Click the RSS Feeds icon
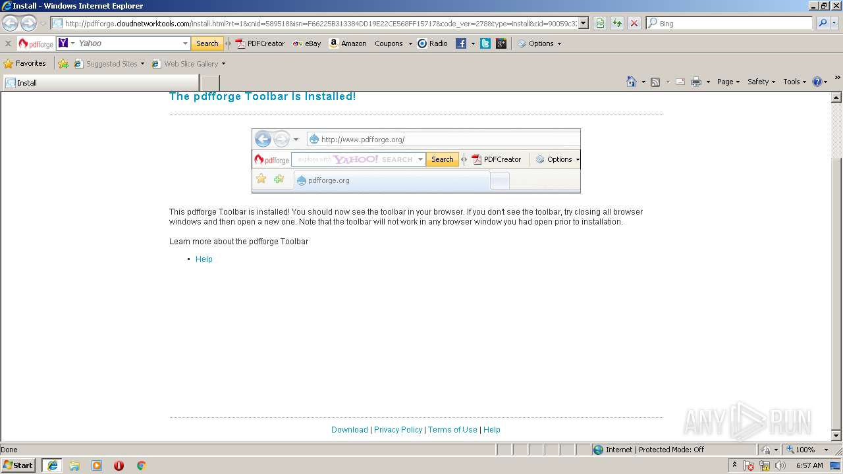The height and width of the screenshot is (474, 843). [x=655, y=82]
